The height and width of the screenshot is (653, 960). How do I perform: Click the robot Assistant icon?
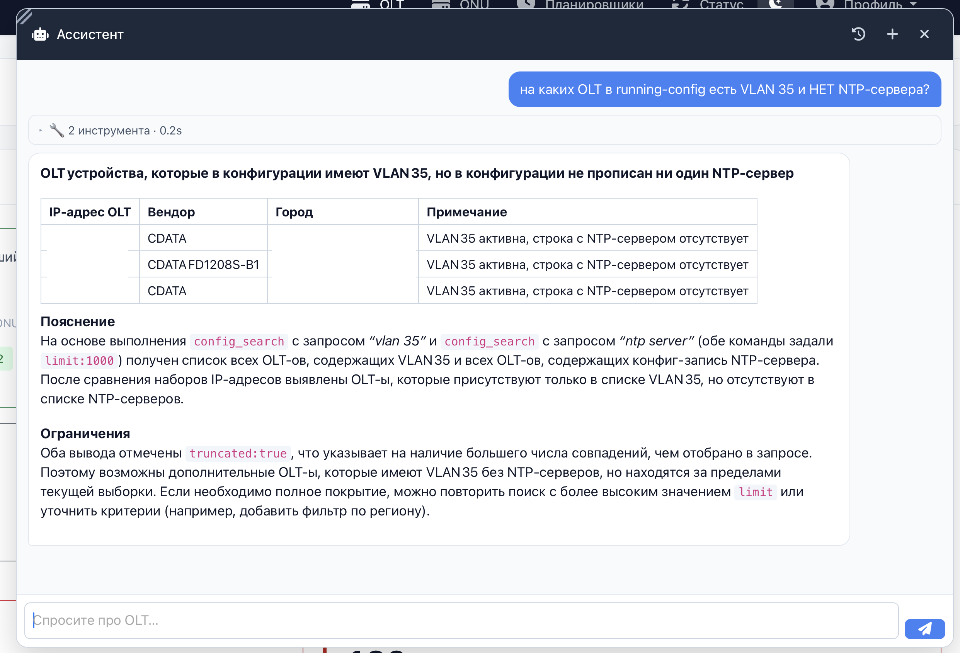coord(40,34)
